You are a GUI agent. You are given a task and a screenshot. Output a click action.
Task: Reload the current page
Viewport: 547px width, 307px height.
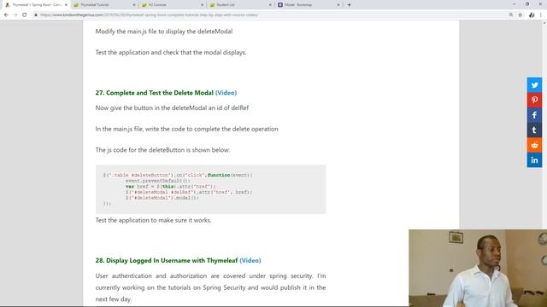click(x=25, y=15)
